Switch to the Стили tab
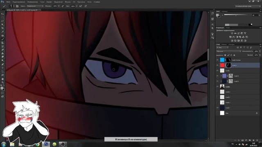Viewport: 262px width, 147px height. tap(228, 28)
